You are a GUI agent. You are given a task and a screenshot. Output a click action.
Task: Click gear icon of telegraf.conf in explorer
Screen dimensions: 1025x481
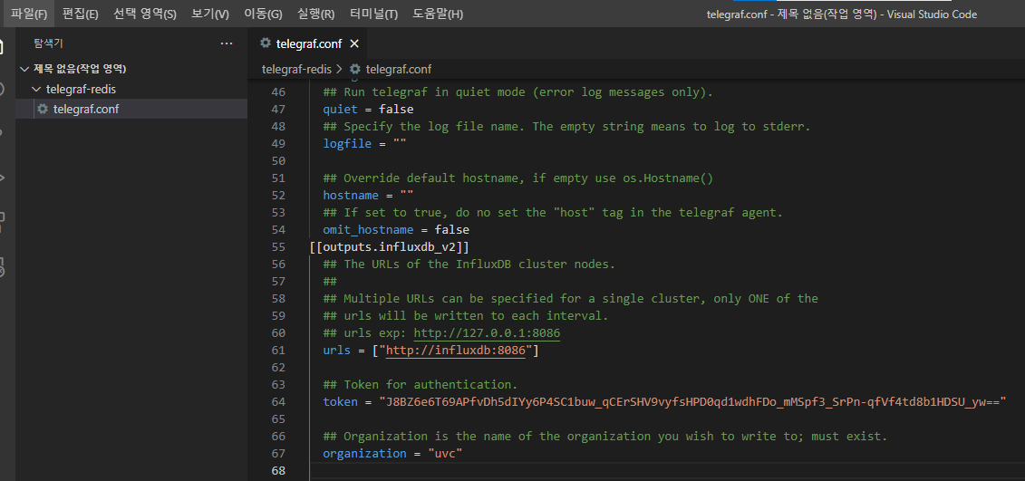(43, 110)
